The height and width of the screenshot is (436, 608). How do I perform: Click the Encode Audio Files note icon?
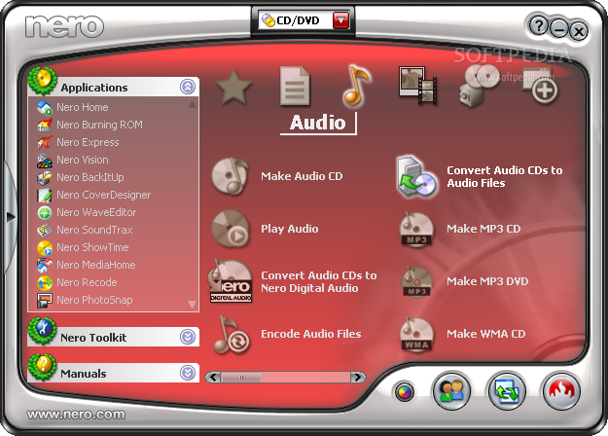click(232, 335)
